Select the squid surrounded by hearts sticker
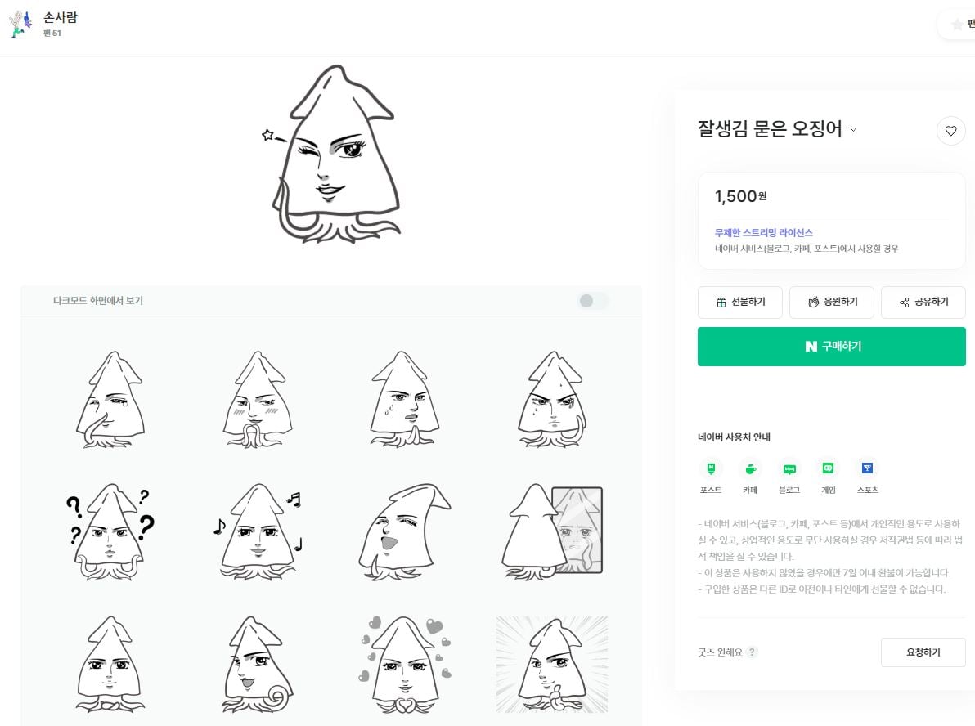The image size is (975, 726). [405, 664]
